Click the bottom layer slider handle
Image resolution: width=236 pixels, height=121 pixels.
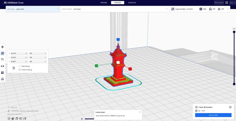coord(234,84)
